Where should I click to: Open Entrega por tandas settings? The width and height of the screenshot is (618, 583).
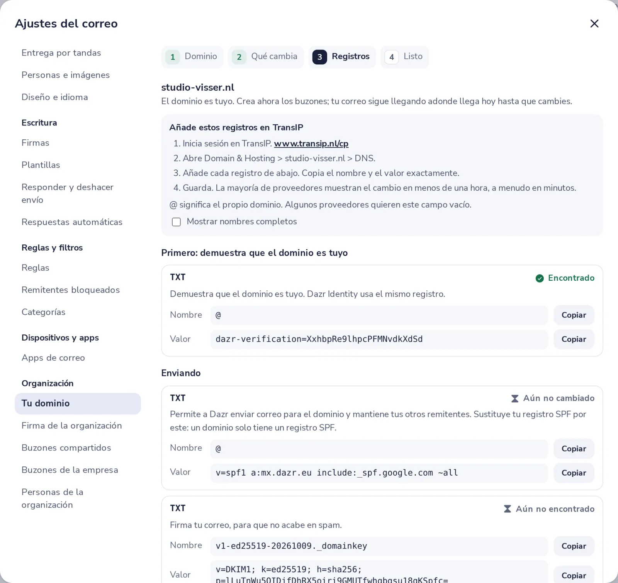pyautogui.click(x=78, y=53)
